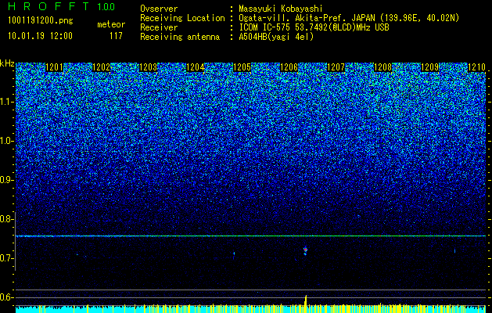Click the 1208 time marker
Viewport: 492px width, 313px height.
[x=382, y=67]
